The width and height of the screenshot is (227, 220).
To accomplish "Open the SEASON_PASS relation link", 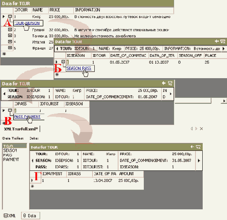I will pos(79,68).
